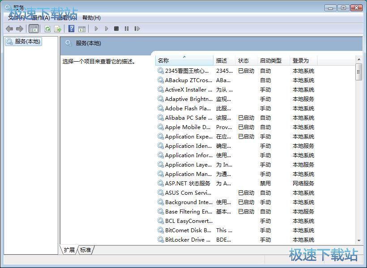Screen dimensions: 367x268
Task: Select the ASP.NET 状态服务 gear icon
Action: 160,183
